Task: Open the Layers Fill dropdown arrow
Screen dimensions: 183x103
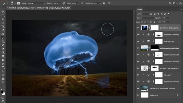Action: point(168,22)
